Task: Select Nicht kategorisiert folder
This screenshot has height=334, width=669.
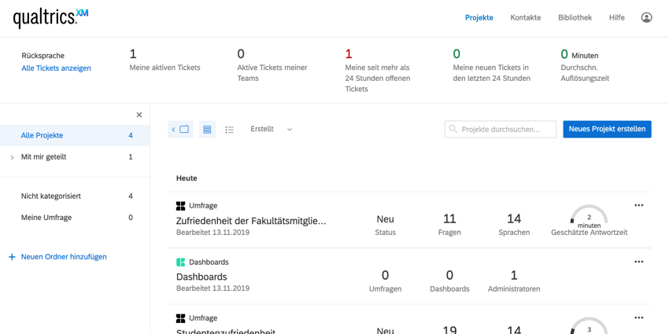Action: pos(75,196)
